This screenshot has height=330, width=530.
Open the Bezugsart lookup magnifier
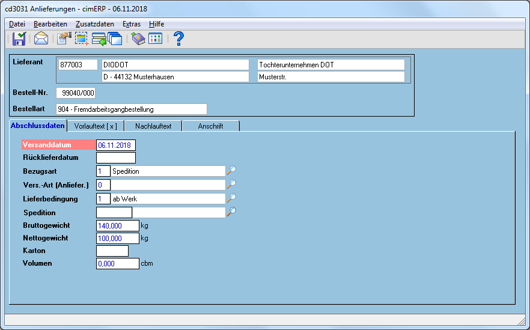231,171
